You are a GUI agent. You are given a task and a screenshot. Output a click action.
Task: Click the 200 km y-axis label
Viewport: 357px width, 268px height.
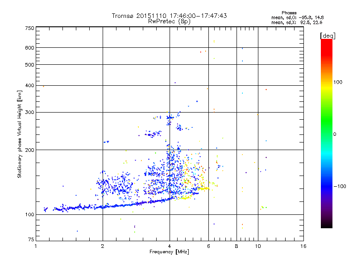pyautogui.click(x=29, y=150)
